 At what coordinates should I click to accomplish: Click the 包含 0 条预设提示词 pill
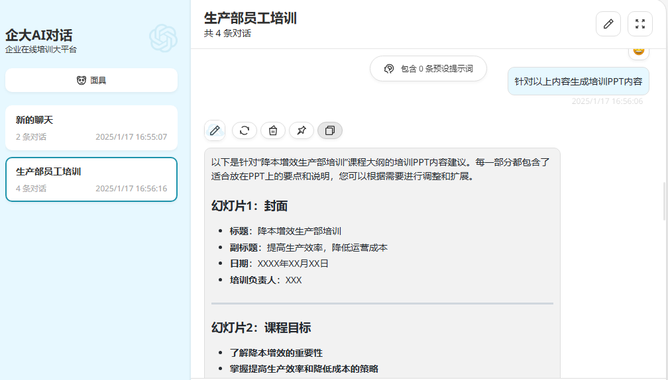428,68
